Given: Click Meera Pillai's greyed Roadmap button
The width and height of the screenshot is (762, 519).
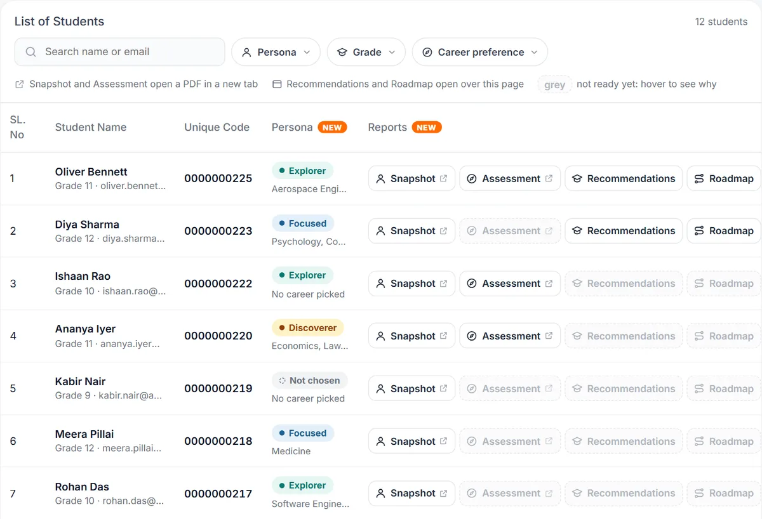Looking at the screenshot, I should point(724,442).
